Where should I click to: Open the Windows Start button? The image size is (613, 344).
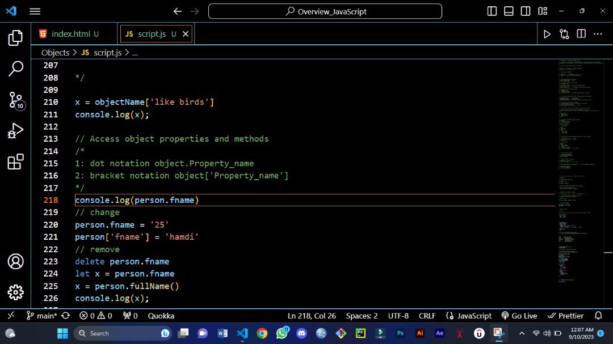pyautogui.click(x=62, y=333)
